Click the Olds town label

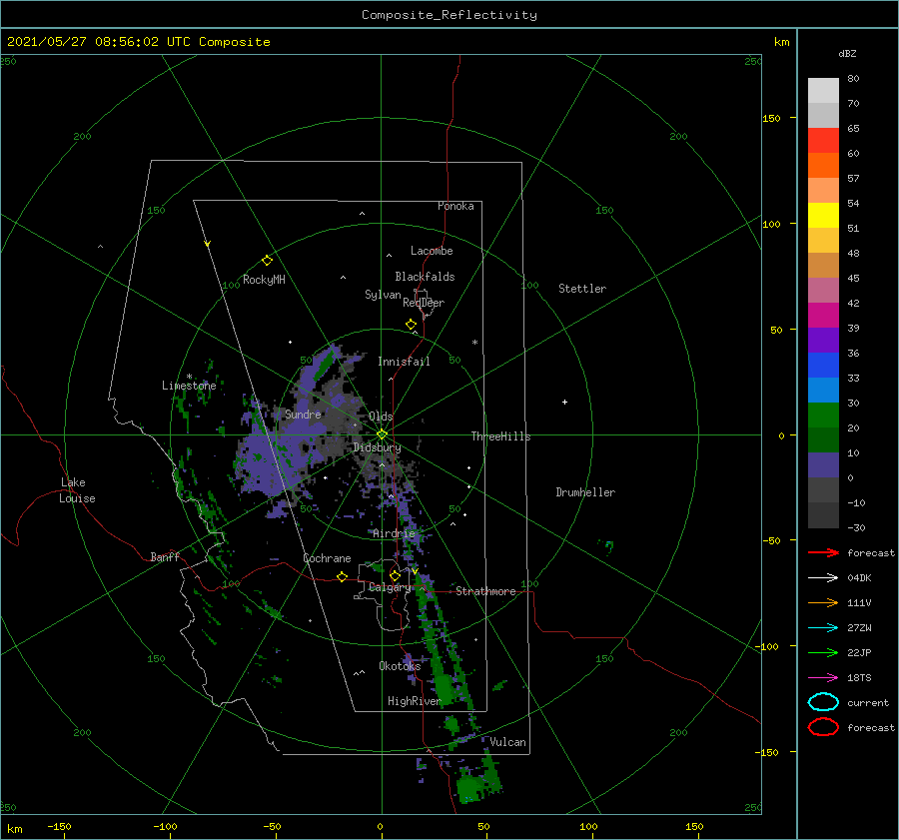381,417
